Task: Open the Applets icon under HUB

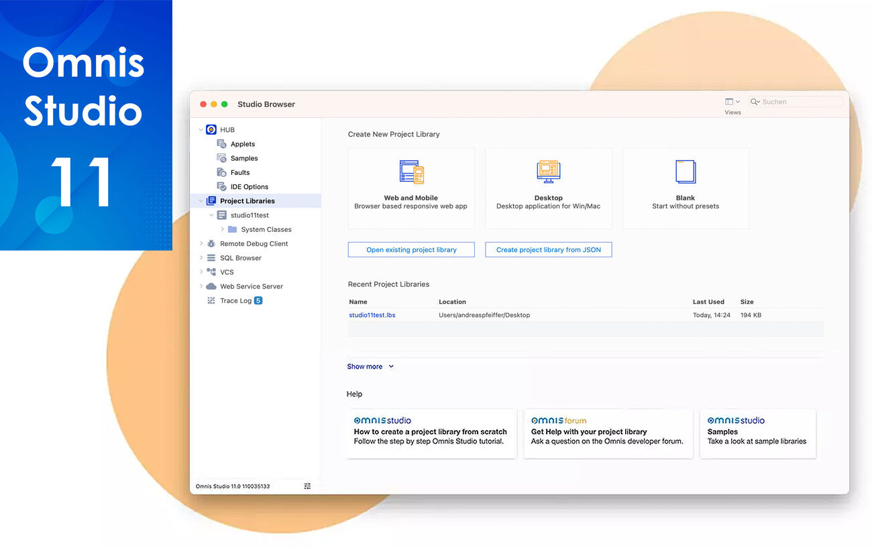Action: pyautogui.click(x=221, y=144)
